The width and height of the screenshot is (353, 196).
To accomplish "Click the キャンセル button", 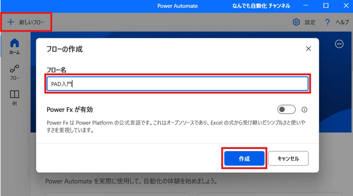I will pos(288,158).
